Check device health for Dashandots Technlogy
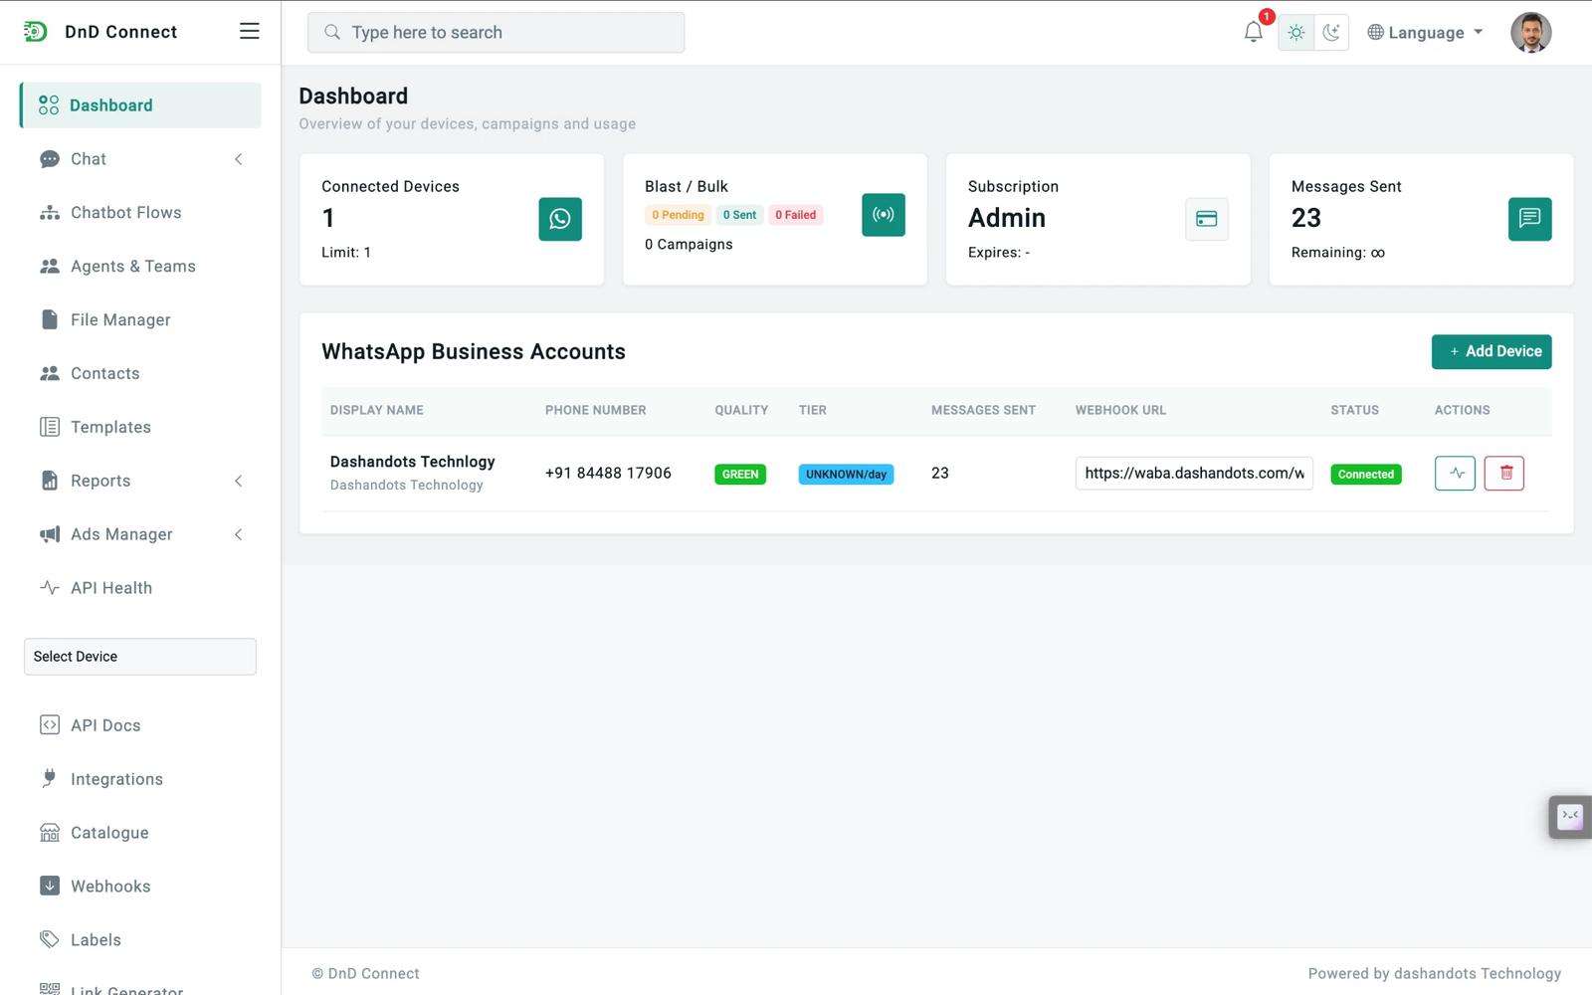1592x995 pixels. pos(1455,474)
